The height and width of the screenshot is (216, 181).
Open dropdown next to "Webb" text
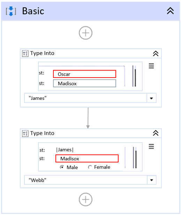[152, 180]
